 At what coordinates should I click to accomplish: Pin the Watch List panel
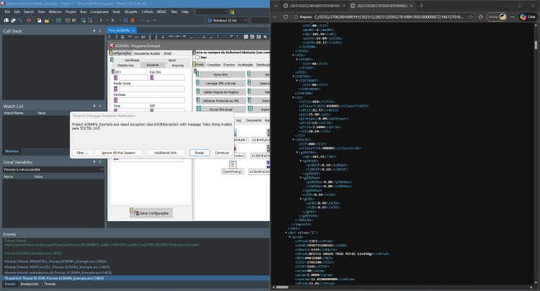coord(94,106)
